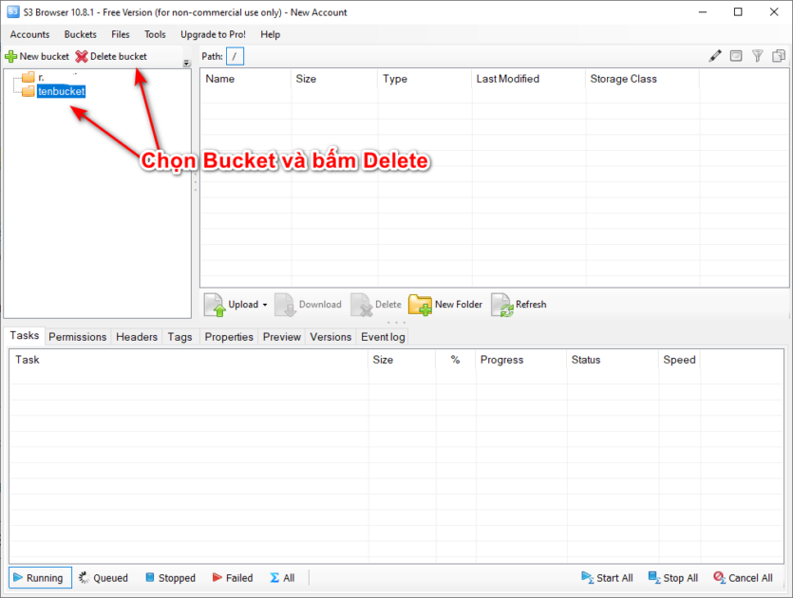Expand the Upload dropdown arrow
Viewport: 793px width, 598px height.
pos(265,305)
